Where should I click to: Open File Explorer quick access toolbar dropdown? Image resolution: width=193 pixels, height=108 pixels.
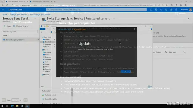point(49,26)
